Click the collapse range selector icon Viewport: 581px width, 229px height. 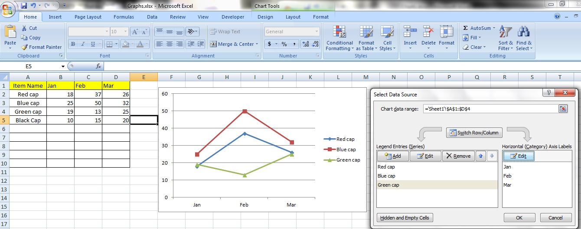click(563, 109)
